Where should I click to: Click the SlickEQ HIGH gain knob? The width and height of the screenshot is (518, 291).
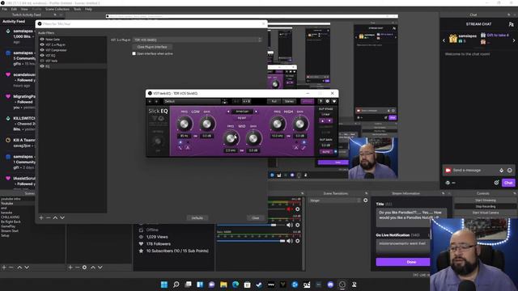point(300,124)
